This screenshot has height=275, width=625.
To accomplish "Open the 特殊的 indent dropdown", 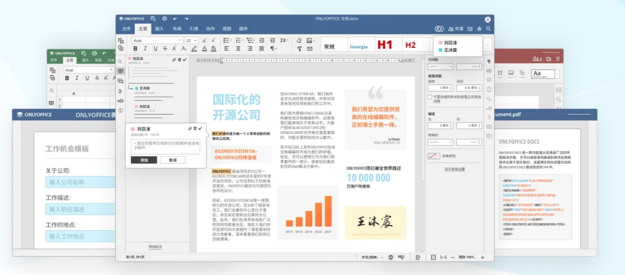I will pos(440,142).
